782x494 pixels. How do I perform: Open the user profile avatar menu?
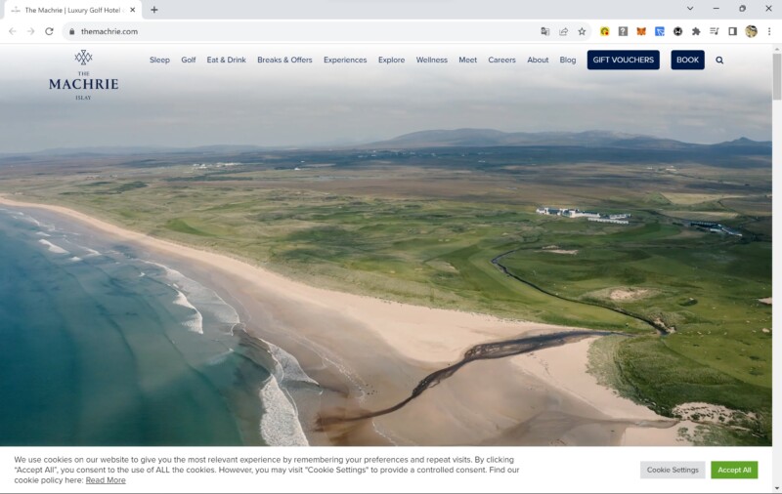751,31
